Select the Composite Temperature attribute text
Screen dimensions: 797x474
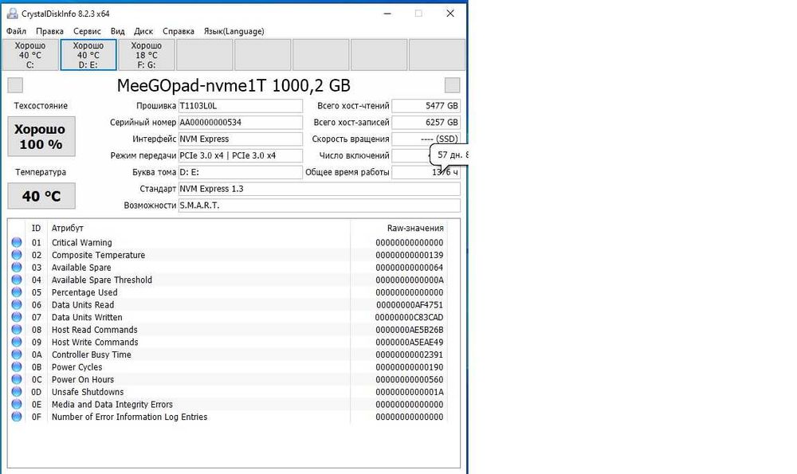pos(98,255)
